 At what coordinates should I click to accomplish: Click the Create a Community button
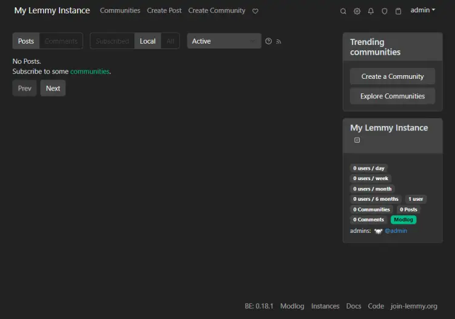(x=393, y=76)
